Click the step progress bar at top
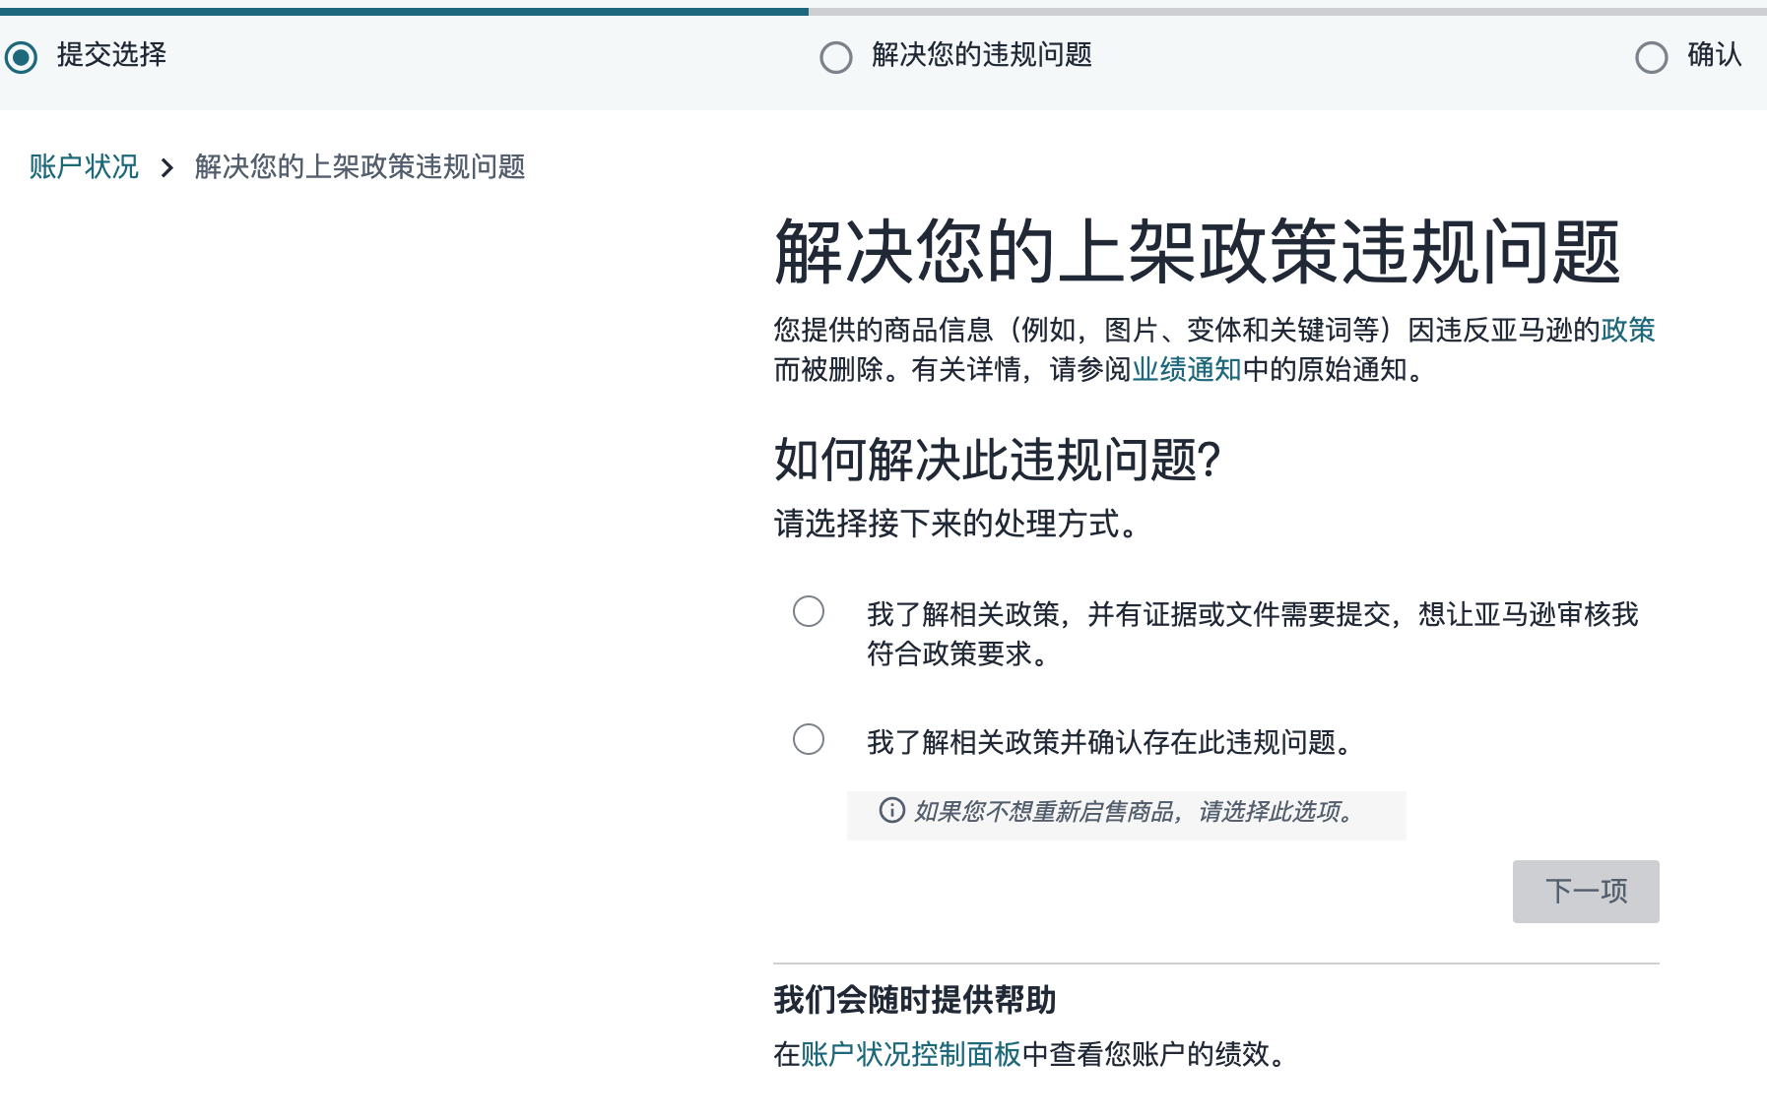The image size is (1767, 1120). point(883,12)
